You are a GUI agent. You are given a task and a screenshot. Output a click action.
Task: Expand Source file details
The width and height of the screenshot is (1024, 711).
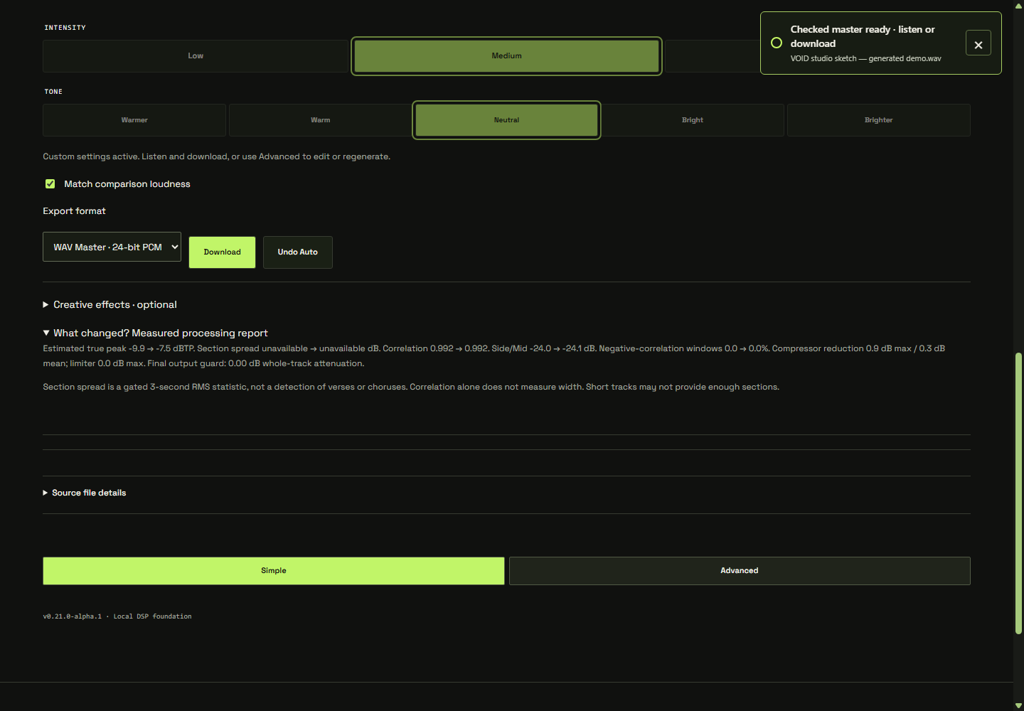[85, 493]
